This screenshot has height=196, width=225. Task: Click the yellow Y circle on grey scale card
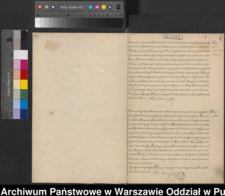(x=103, y=7)
